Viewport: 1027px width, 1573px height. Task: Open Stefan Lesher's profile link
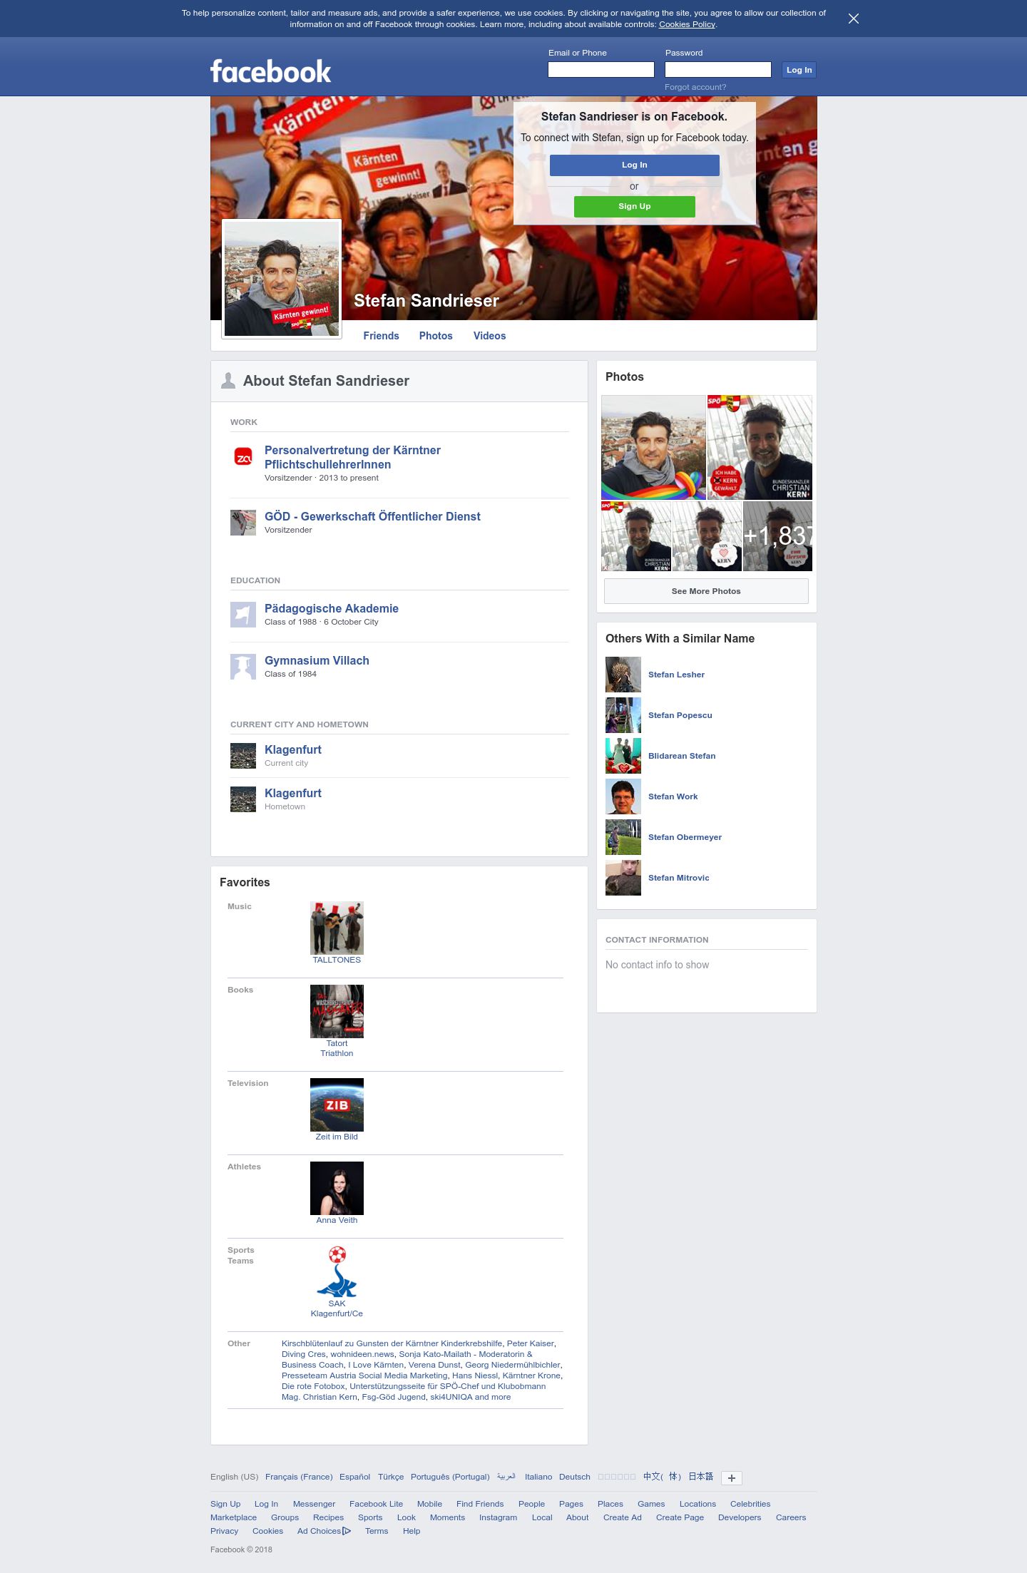[x=676, y=675]
